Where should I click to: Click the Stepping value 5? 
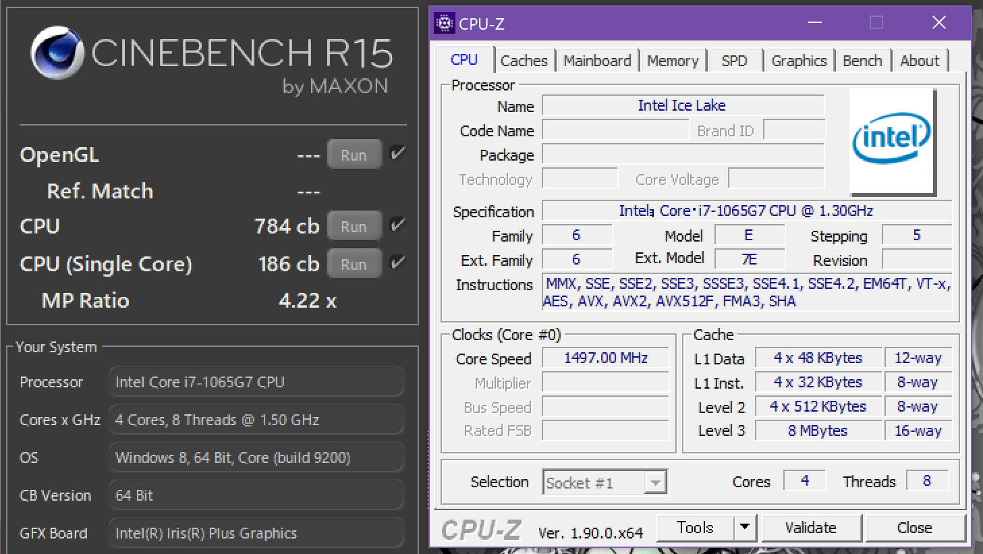point(916,235)
